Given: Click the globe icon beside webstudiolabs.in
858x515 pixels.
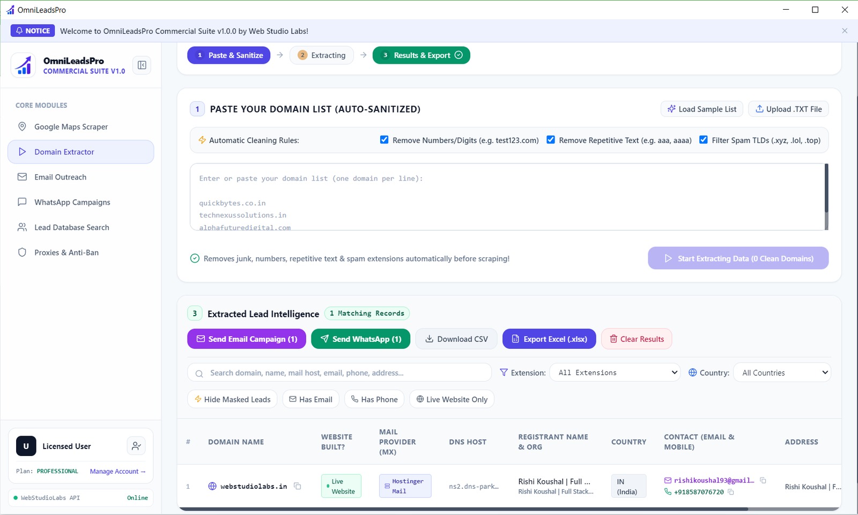Looking at the screenshot, I should pos(212,486).
